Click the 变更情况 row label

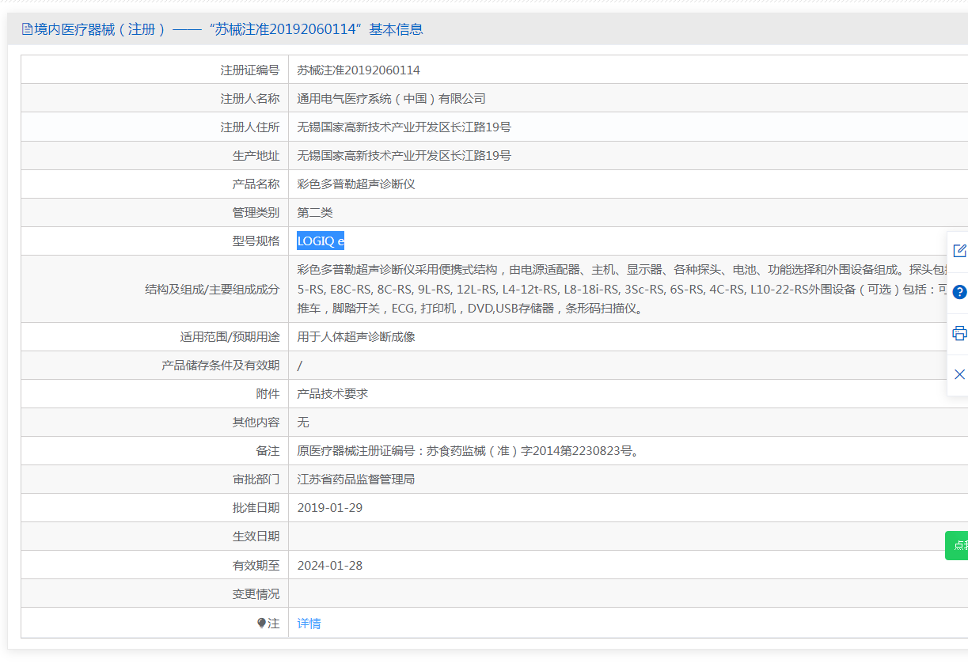[256, 593]
